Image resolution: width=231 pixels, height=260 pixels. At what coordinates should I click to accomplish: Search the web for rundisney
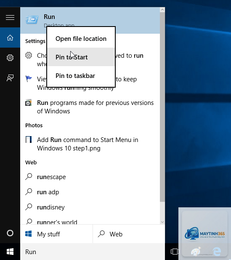point(90,207)
